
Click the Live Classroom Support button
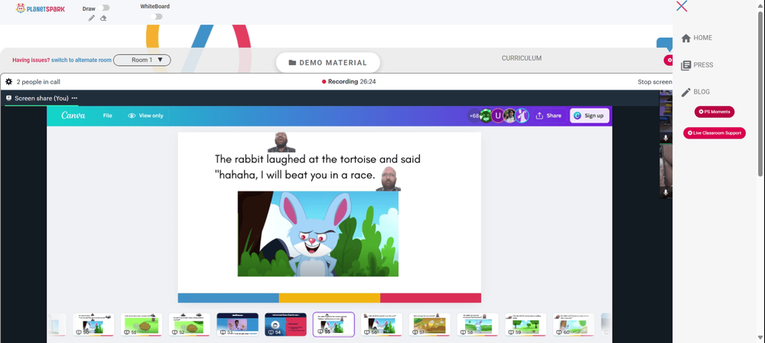(715, 133)
